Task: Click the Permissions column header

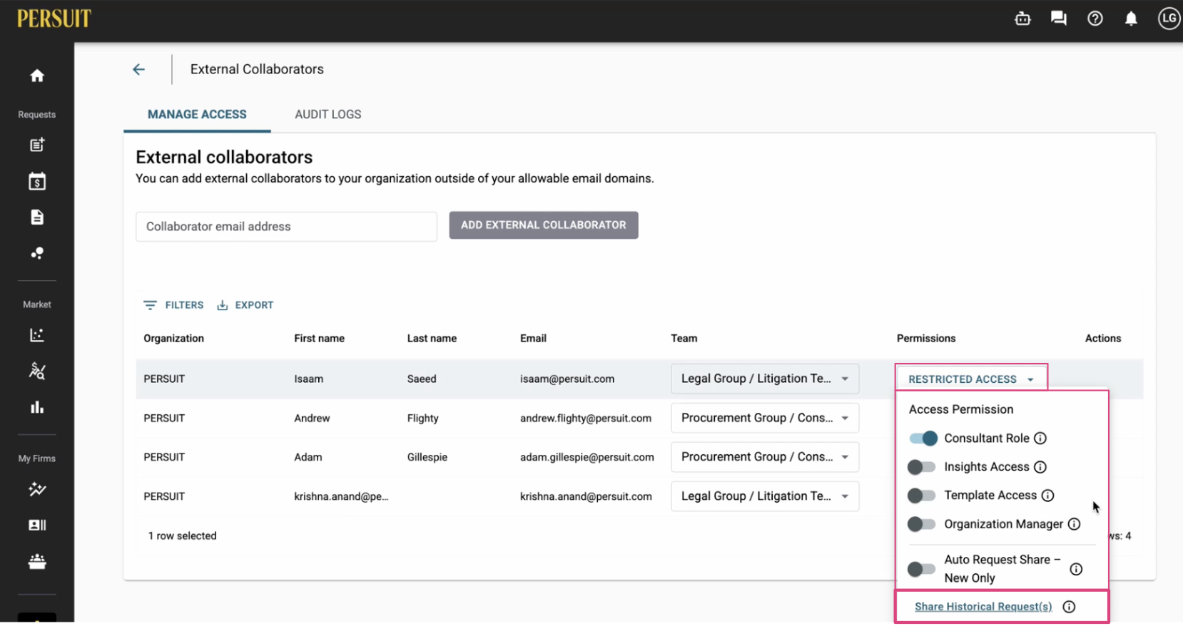Action: pos(926,339)
